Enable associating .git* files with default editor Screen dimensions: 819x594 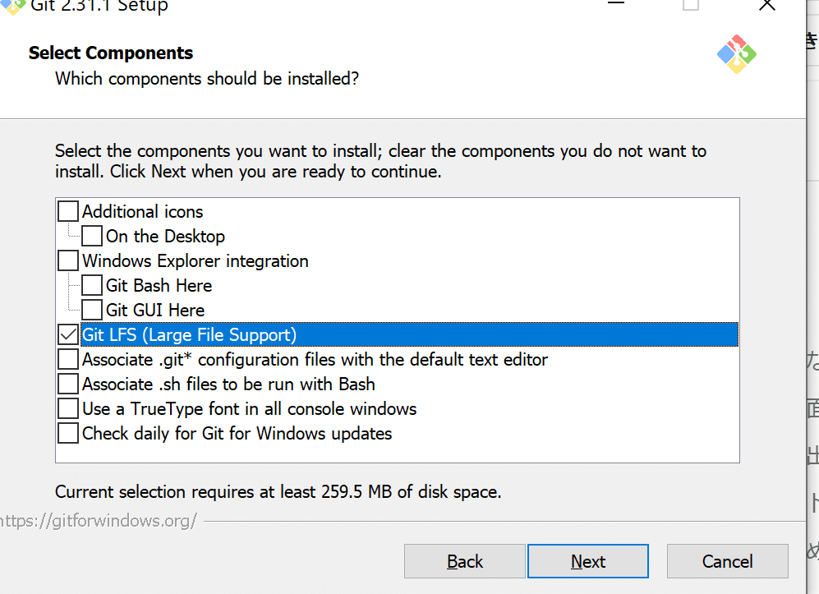point(68,359)
